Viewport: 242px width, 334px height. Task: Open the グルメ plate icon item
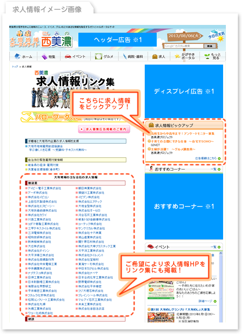point(99,56)
